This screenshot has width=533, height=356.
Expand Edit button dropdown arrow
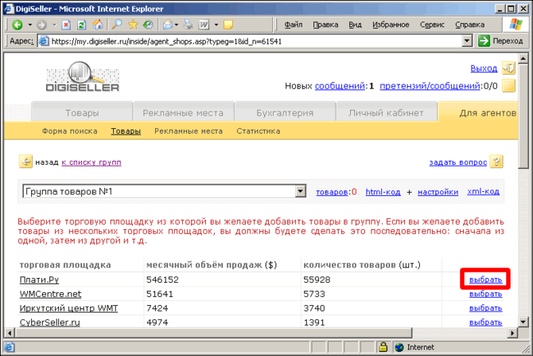[216, 25]
